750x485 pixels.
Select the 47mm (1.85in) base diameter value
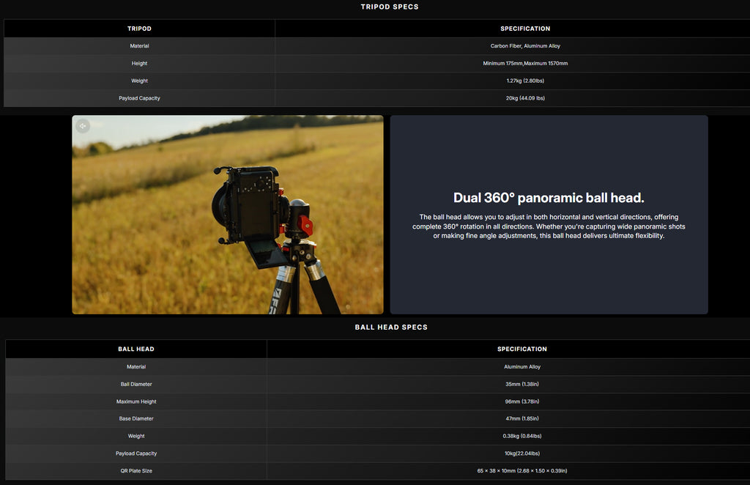click(x=521, y=419)
